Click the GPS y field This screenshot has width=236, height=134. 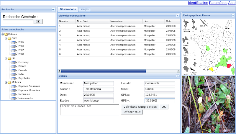(x=160, y=101)
